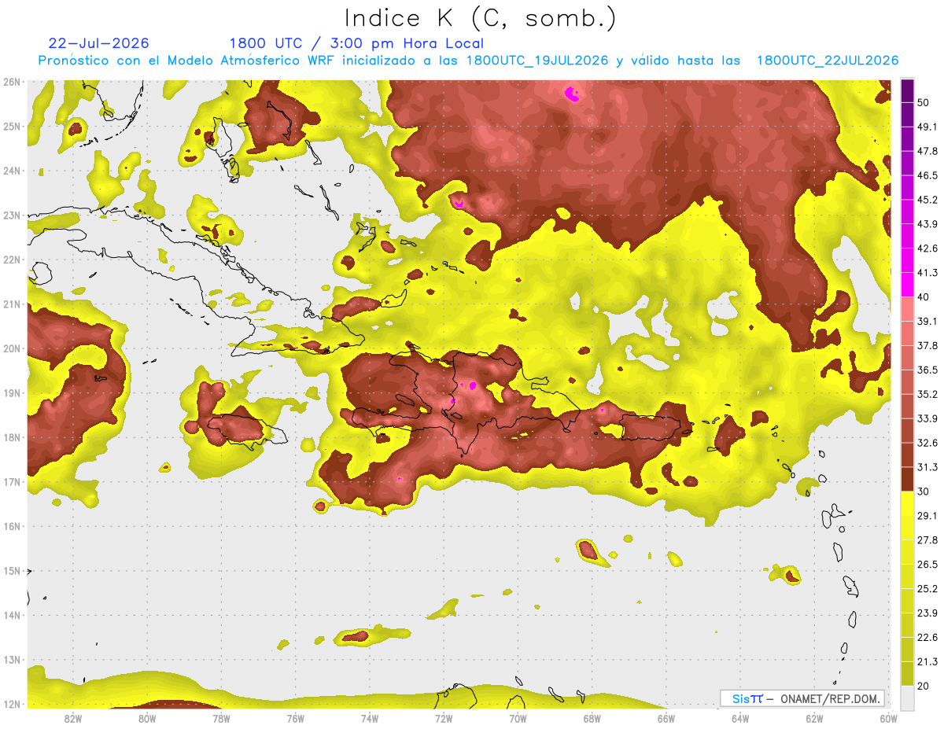The width and height of the screenshot is (944, 729).
Task: Click the colorbar label "27.8"
Action: (927, 540)
